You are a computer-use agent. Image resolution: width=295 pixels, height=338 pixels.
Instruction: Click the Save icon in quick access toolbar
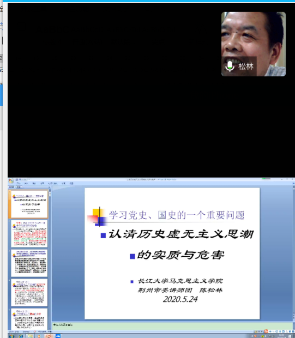tap(16, 179)
